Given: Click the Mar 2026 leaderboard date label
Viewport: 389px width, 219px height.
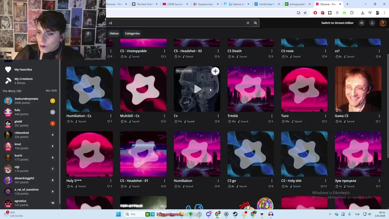Looking at the screenshot, I should pos(51,91).
